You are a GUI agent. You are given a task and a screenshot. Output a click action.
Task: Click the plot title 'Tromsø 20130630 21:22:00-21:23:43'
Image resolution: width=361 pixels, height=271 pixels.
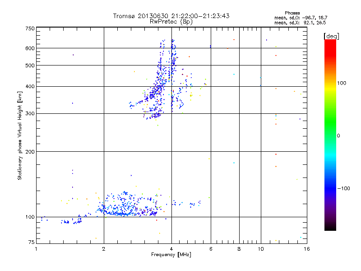point(171,16)
